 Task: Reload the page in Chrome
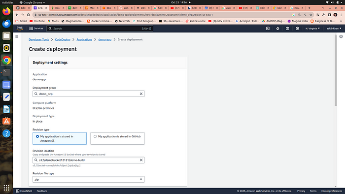pos(29,15)
